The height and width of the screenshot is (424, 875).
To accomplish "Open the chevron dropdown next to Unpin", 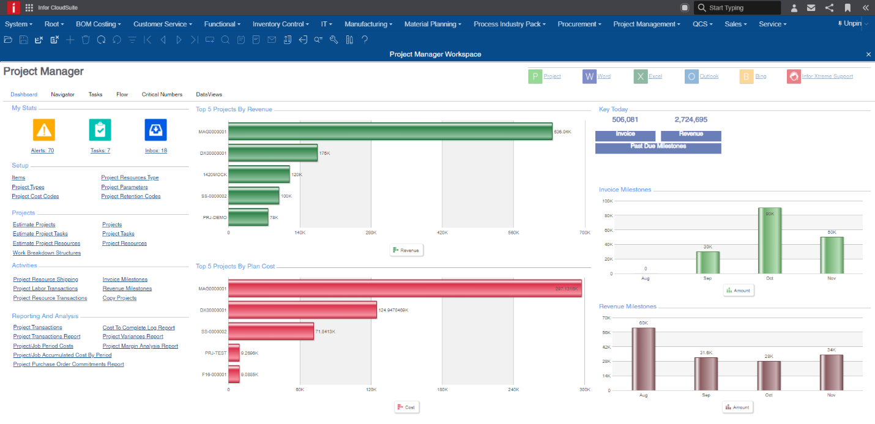I will (x=866, y=24).
